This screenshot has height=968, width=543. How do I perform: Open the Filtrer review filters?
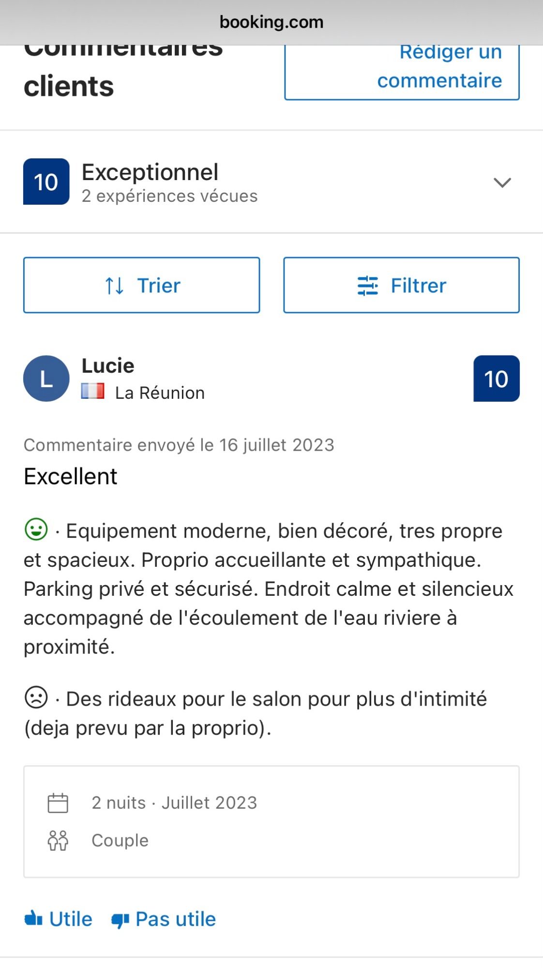pos(401,285)
